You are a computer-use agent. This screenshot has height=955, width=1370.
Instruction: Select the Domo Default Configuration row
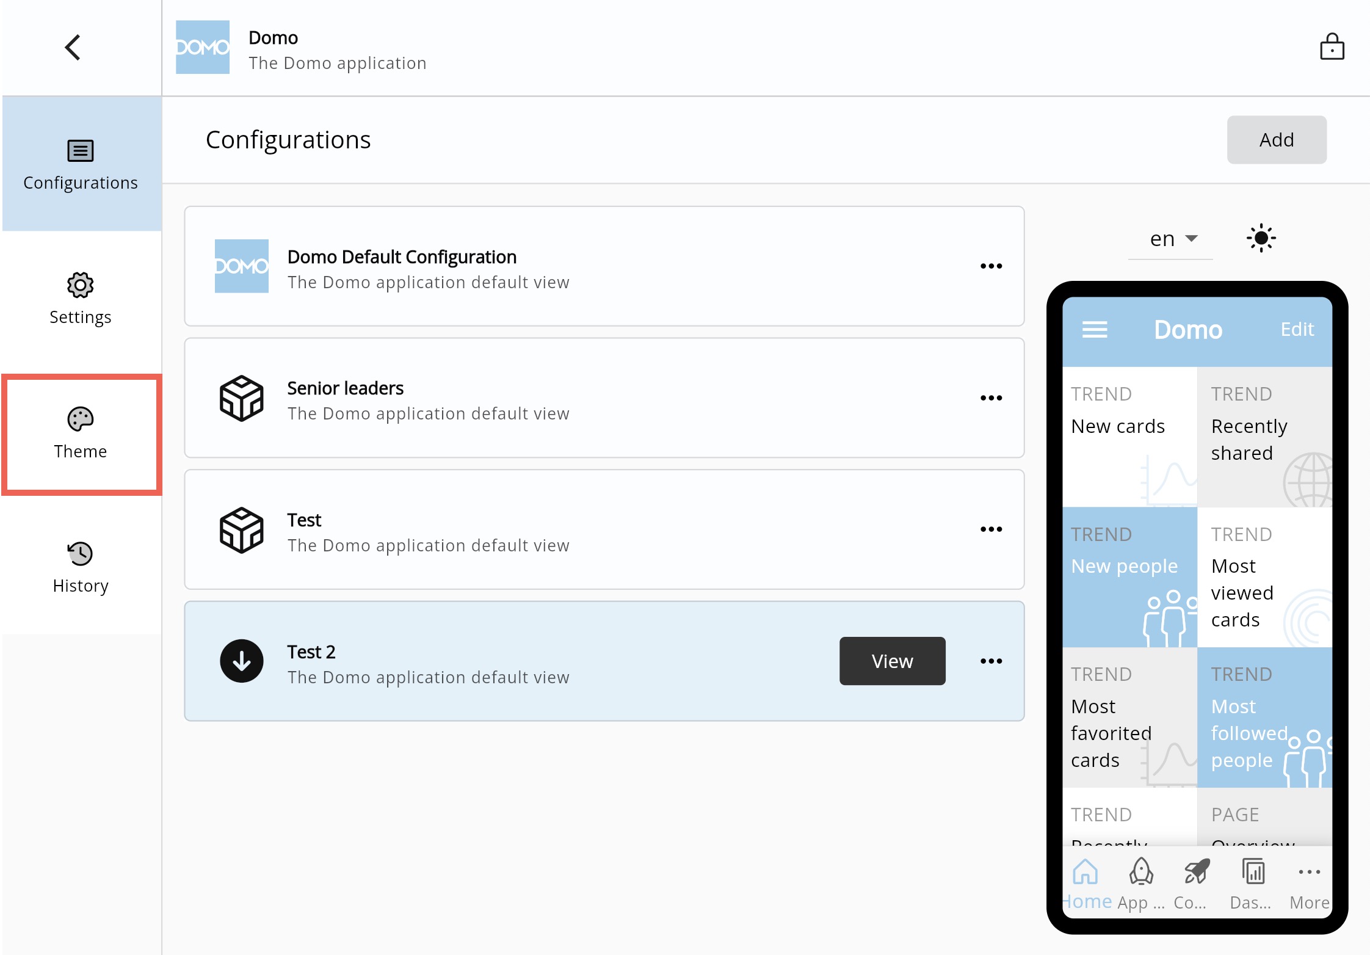click(x=604, y=266)
